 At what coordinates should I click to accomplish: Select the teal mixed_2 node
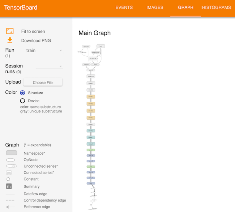click(91, 131)
